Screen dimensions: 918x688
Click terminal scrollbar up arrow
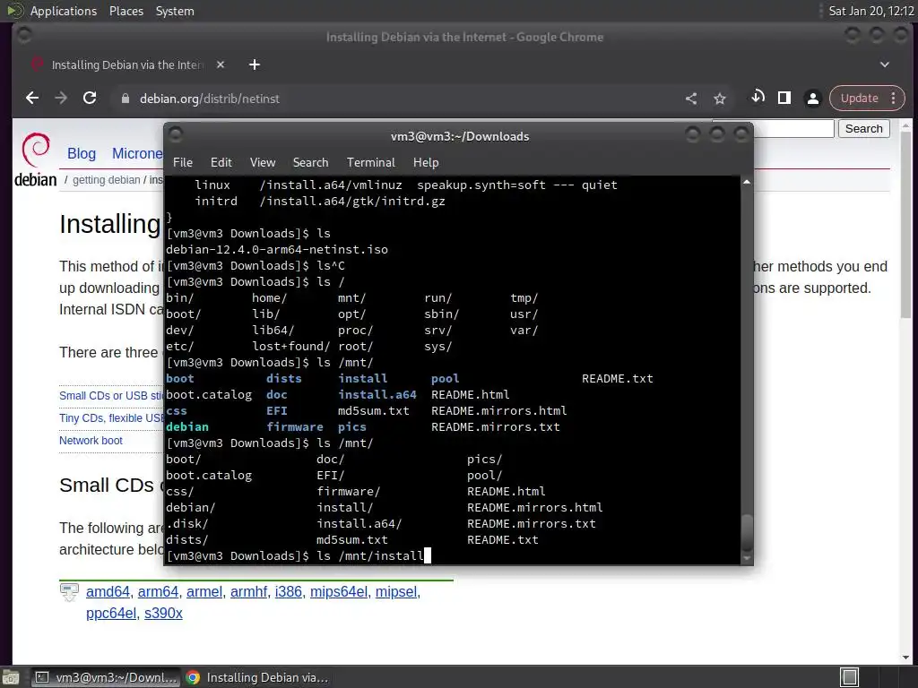(x=747, y=182)
